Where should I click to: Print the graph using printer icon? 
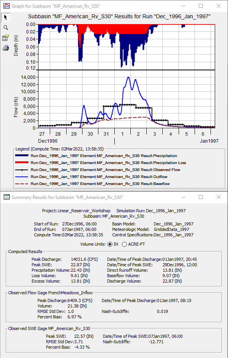(6, 48)
